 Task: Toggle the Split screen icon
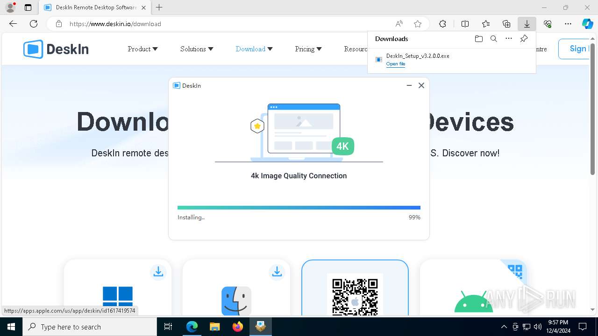tap(465, 24)
